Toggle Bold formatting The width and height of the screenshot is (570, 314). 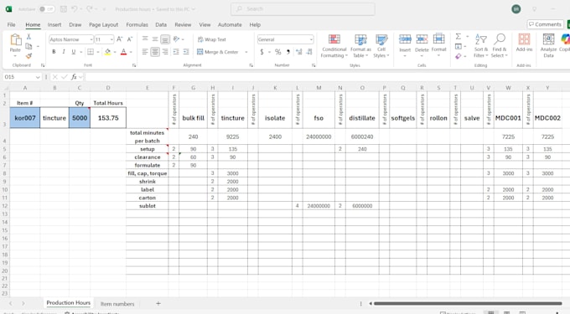click(54, 52)
